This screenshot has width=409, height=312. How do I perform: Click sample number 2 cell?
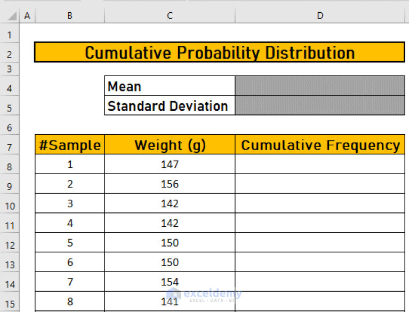pyautogui.click(x=70, y=184)
